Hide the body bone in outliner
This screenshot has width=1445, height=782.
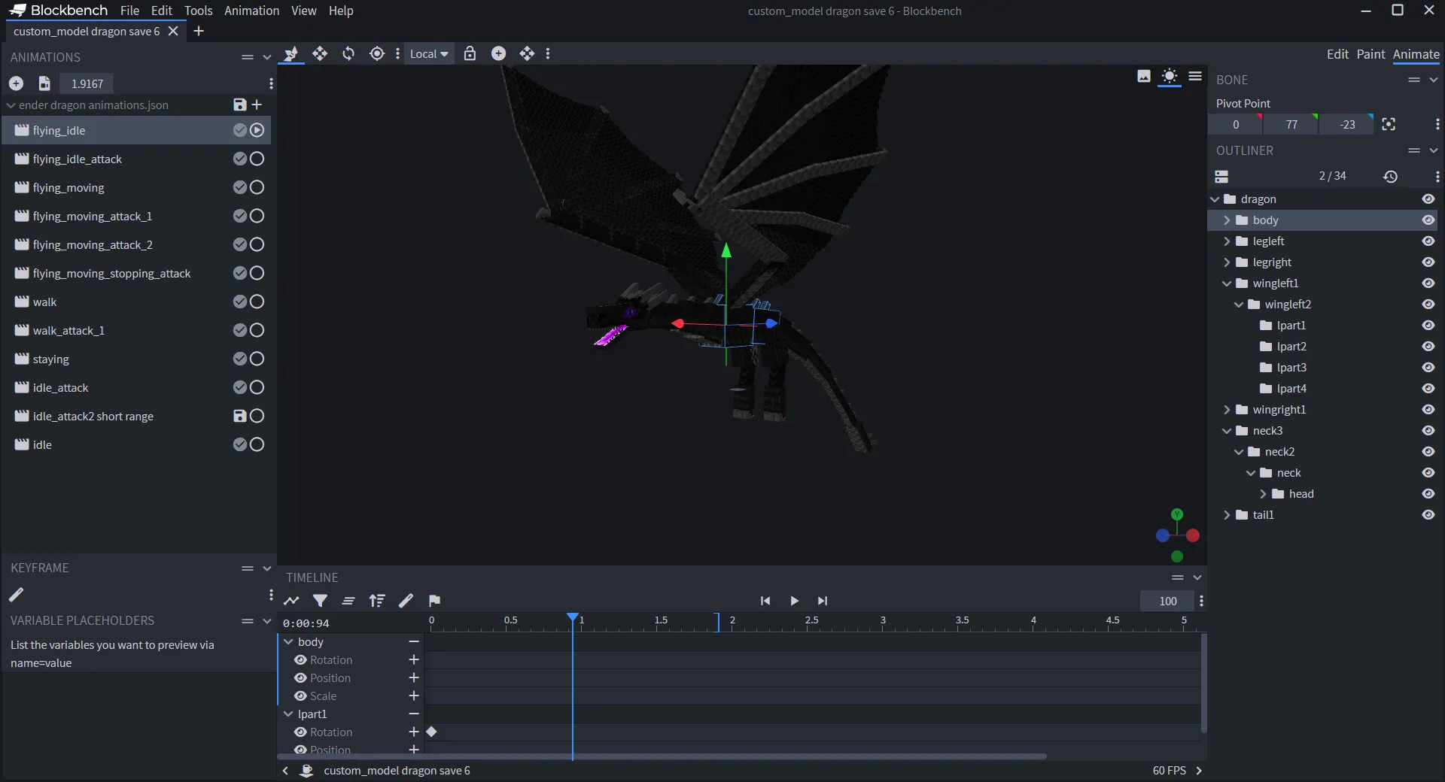click(x=1428, y=220)
